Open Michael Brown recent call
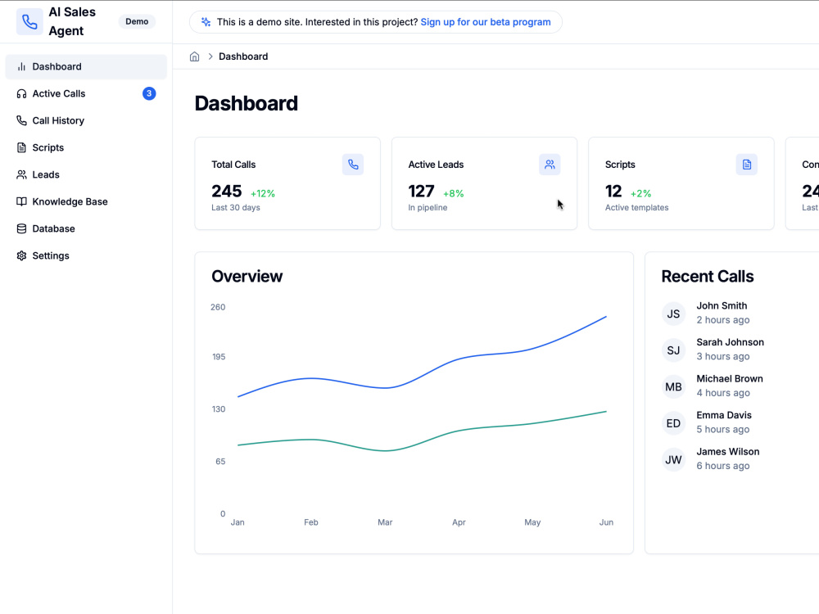This screenshot has width=819, height=614. 740,386
